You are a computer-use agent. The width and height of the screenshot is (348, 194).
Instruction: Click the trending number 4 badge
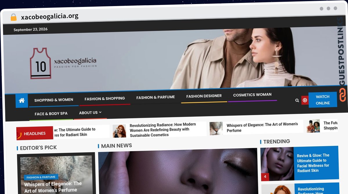(265, 176)
